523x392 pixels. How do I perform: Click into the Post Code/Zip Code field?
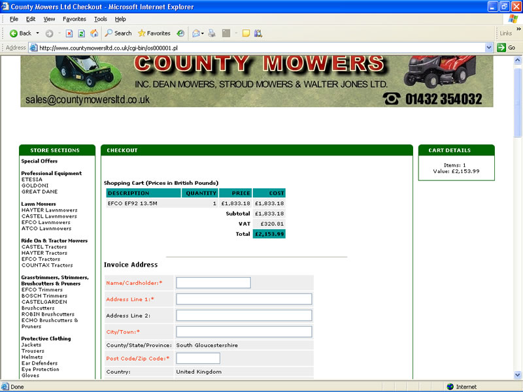[x=198, y=358]
